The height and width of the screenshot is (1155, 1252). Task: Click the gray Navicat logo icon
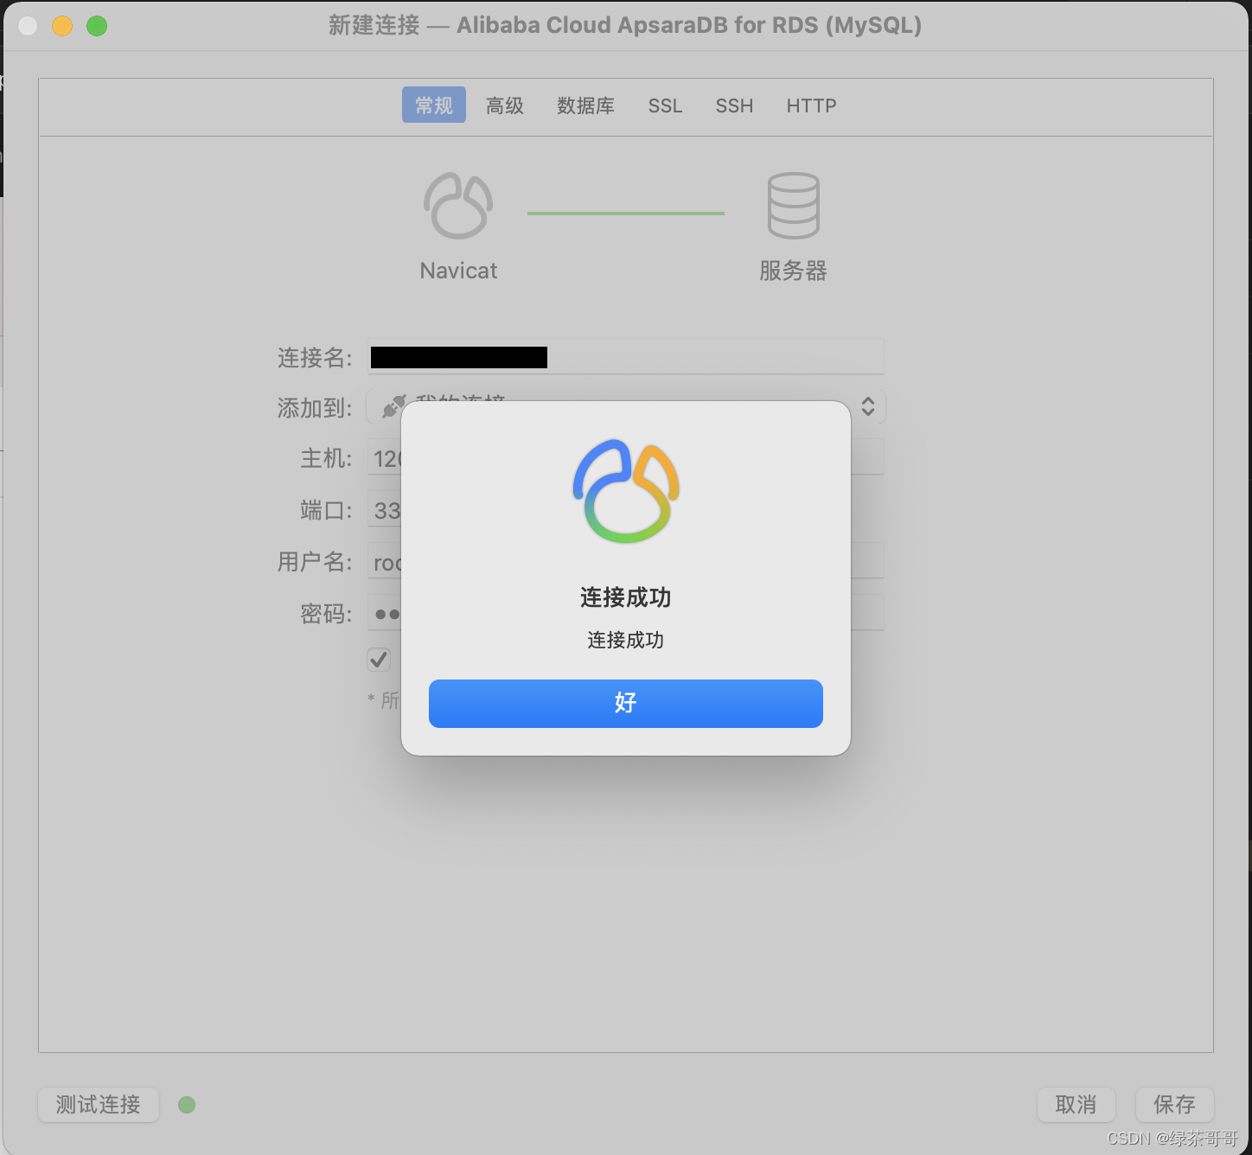point(458,206)
